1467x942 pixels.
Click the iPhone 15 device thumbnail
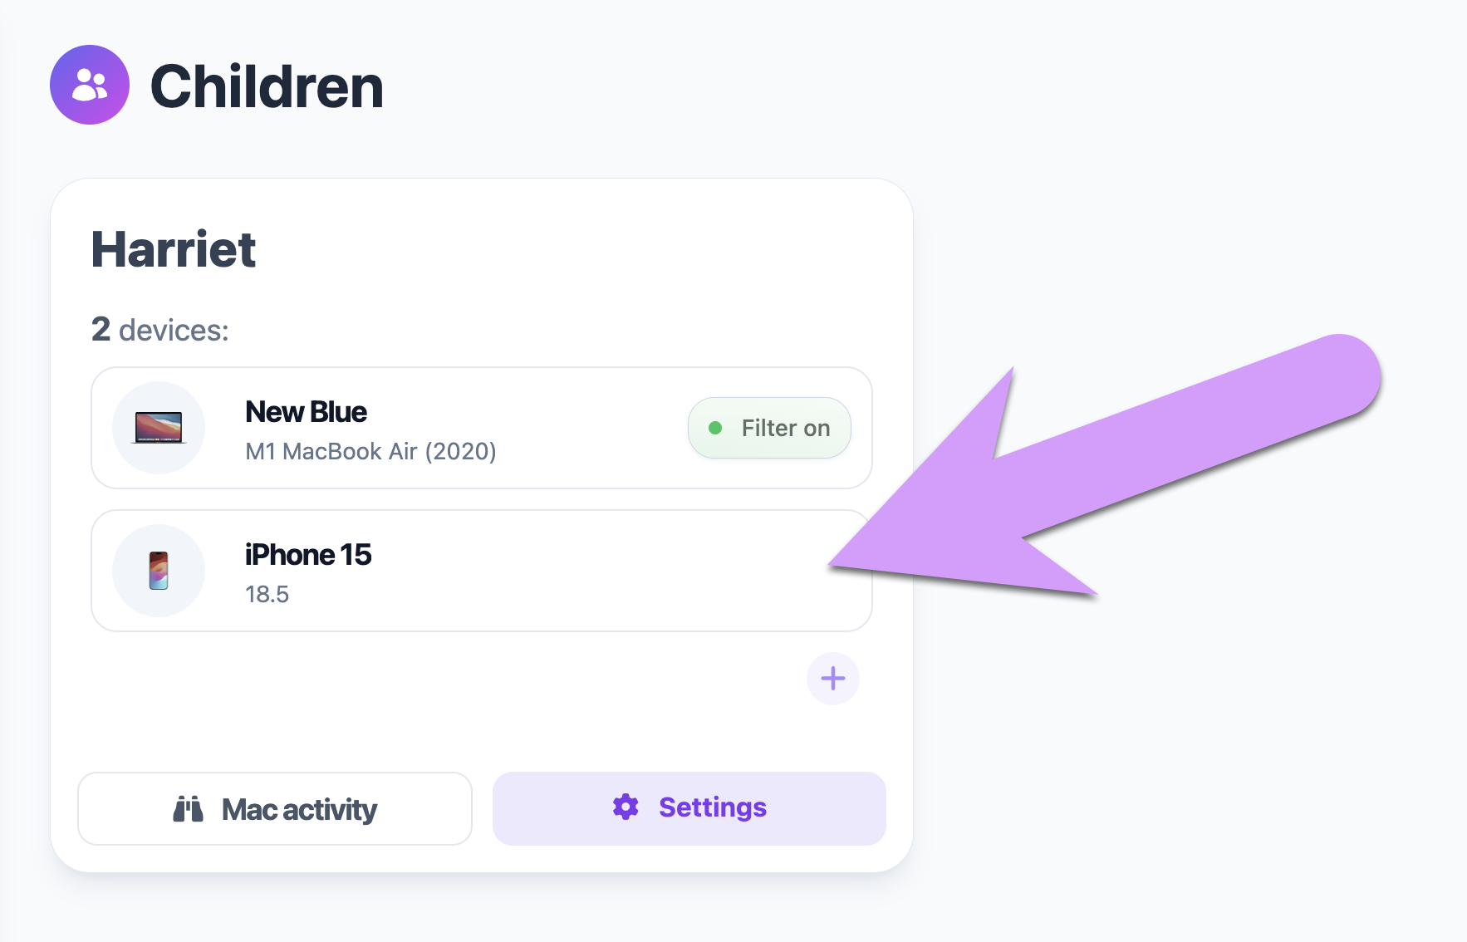coord(159,571)
